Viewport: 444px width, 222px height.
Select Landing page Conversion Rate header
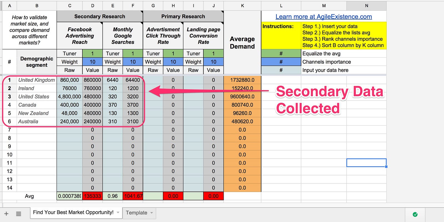coord(203,36)
